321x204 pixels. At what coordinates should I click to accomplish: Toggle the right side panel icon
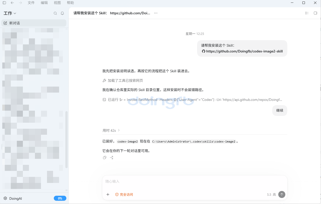pyautogui.click(x=315, y=13)
